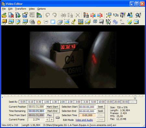Screen dimensions: 146x128
Task: Open the Video menu
Action: tap(31, 9)
